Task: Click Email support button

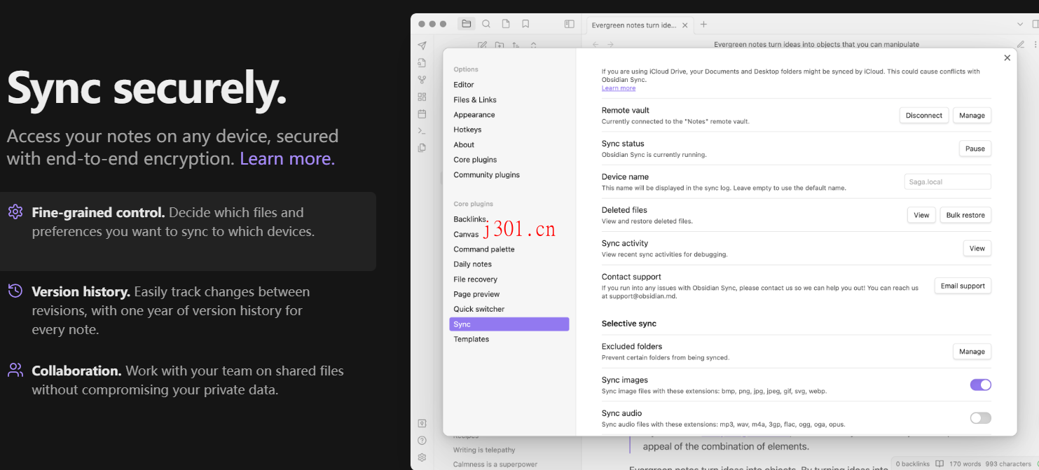Action: (963, 286)
